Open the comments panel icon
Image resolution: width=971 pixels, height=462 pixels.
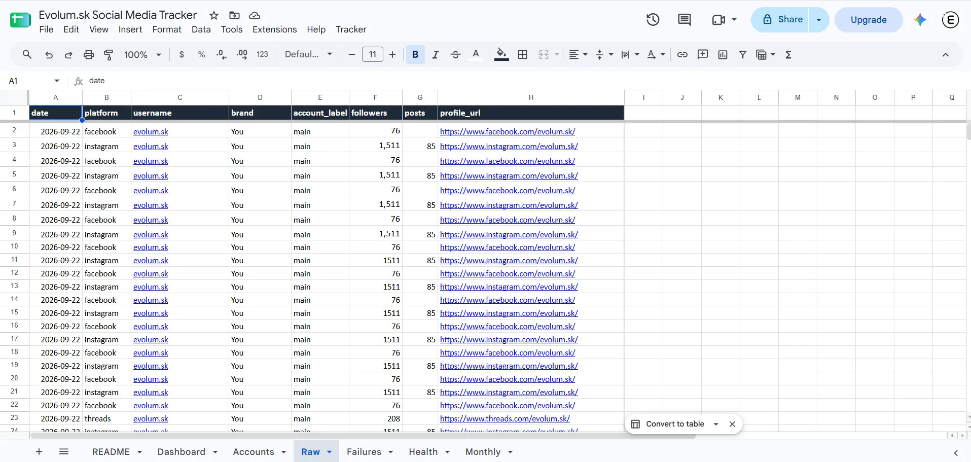click(684, 20)
